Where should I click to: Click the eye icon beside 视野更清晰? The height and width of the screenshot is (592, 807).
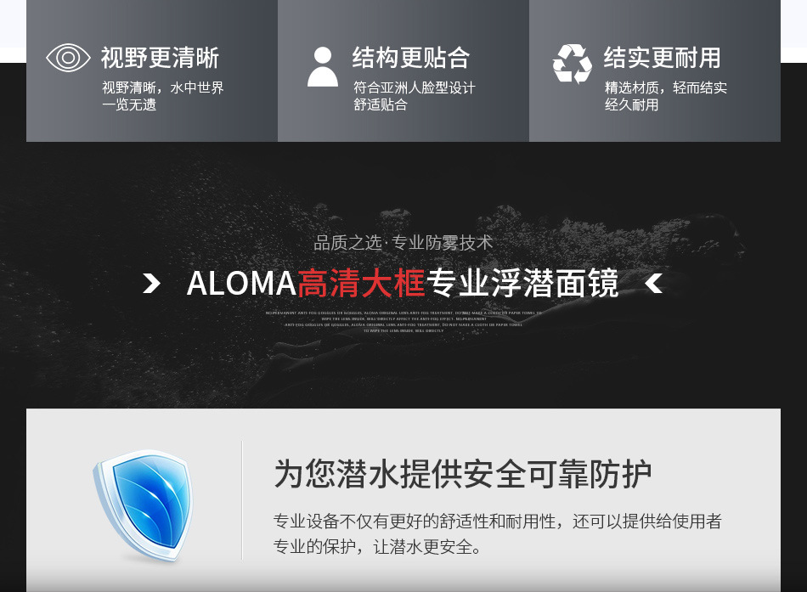coord(68,58)
